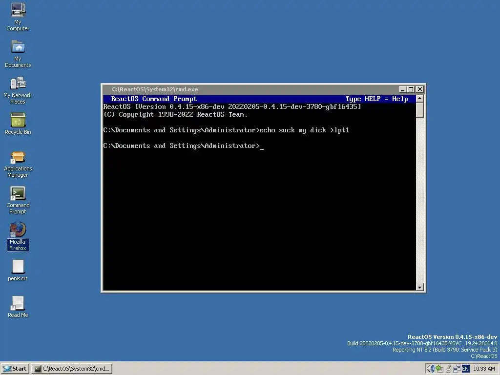Screen dimensions: 500x375
Task: Click the cmd.exe window title bar
Action: (x=250, y=89)
